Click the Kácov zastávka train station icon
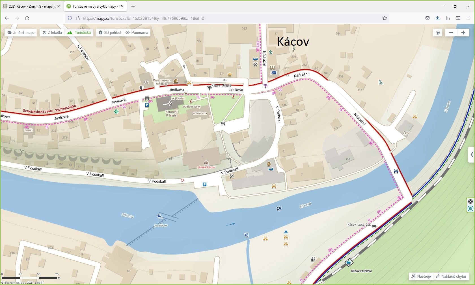 tap(349, 262)
